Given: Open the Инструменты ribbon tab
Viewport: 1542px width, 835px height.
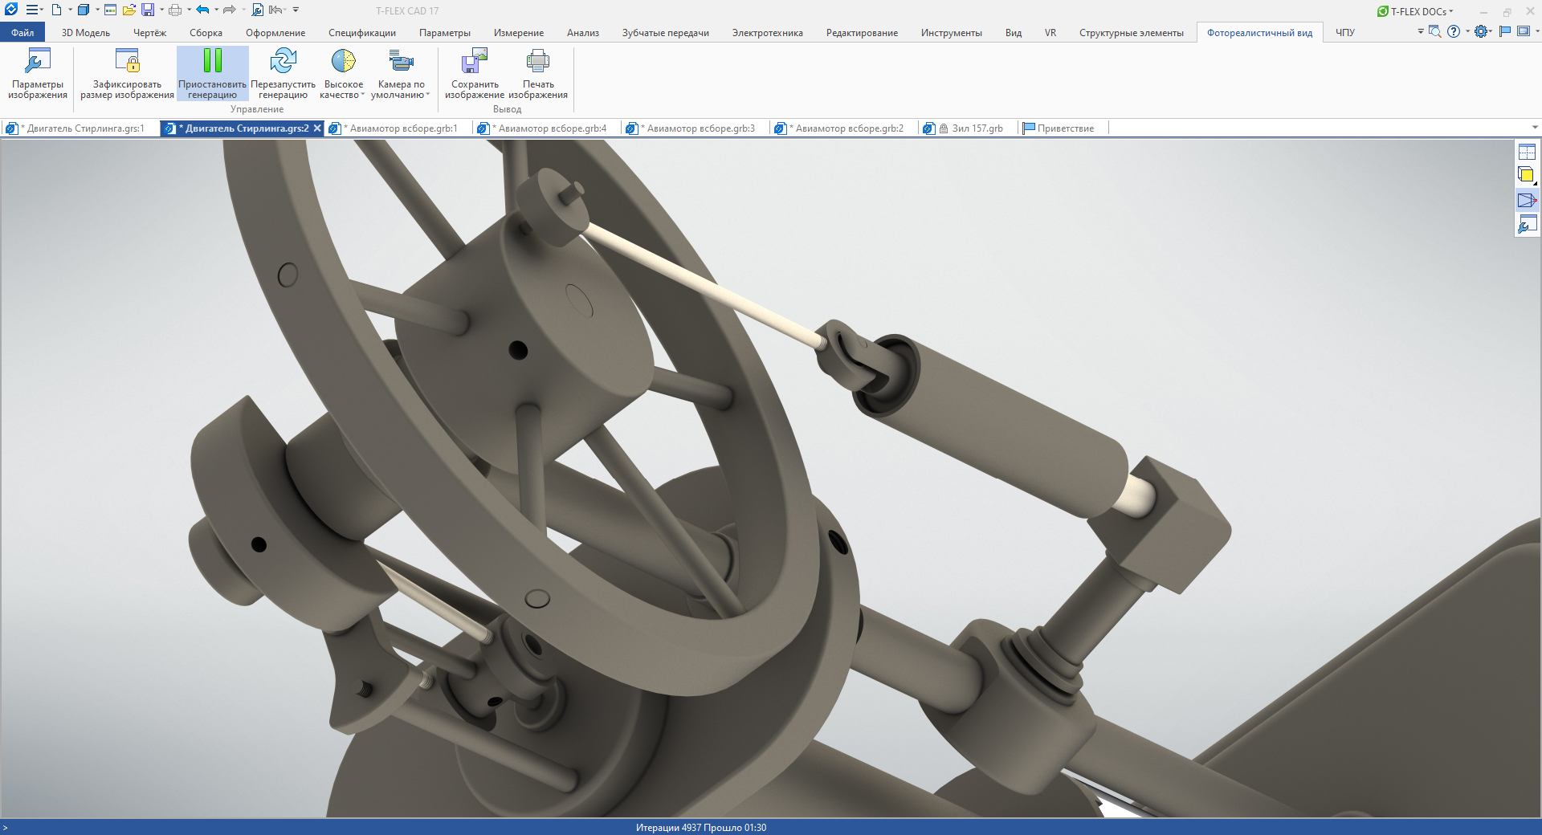Looking at the screenshot, I should click(952, 32).
